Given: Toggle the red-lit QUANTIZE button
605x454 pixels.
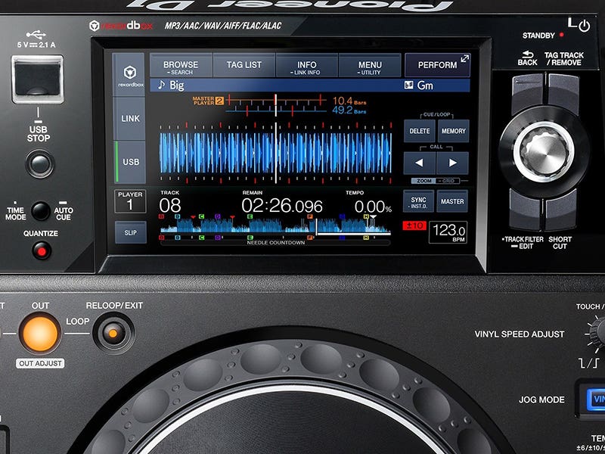Looking at the screenshot, I should pos(42,251).
